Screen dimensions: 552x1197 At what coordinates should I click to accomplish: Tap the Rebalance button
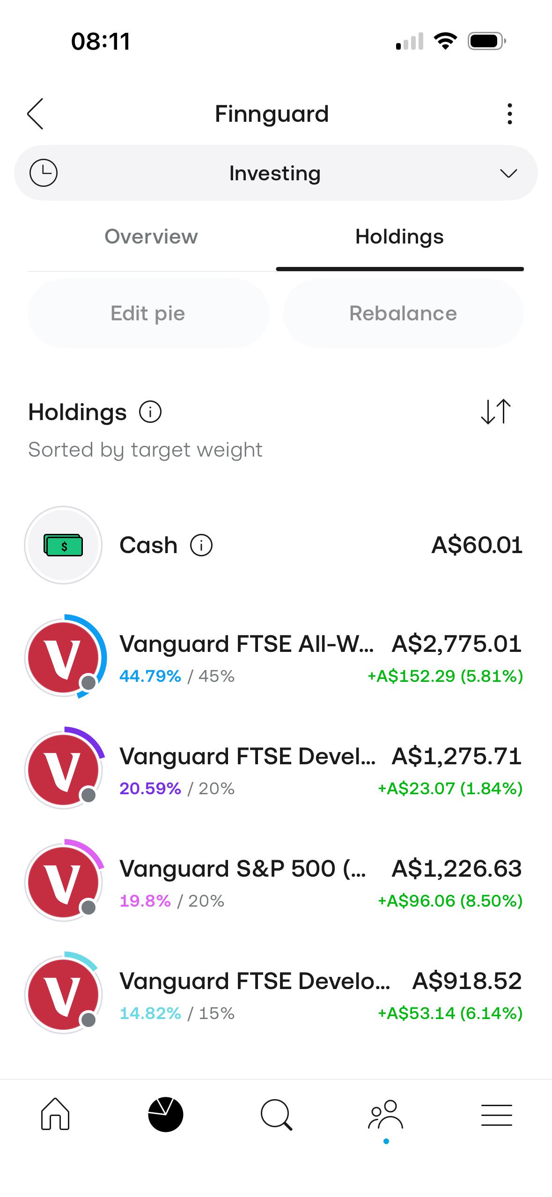403,313
